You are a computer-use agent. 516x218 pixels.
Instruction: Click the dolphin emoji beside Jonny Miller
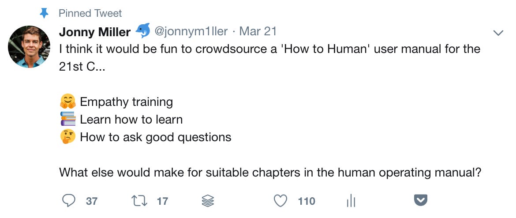pyautogui.click(x=142, y=30)
